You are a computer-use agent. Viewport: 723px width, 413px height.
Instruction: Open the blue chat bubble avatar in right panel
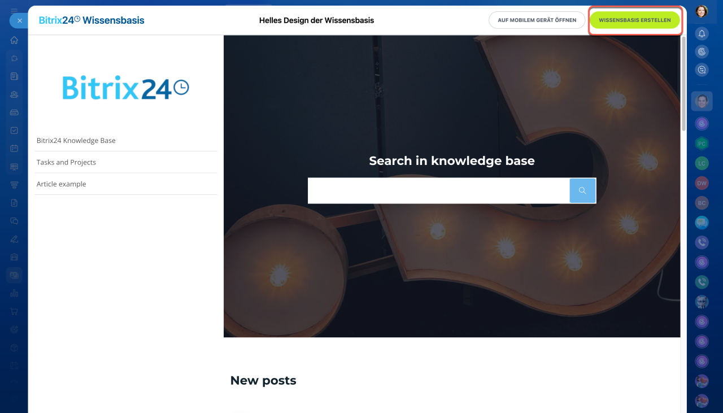coord(702,223)
